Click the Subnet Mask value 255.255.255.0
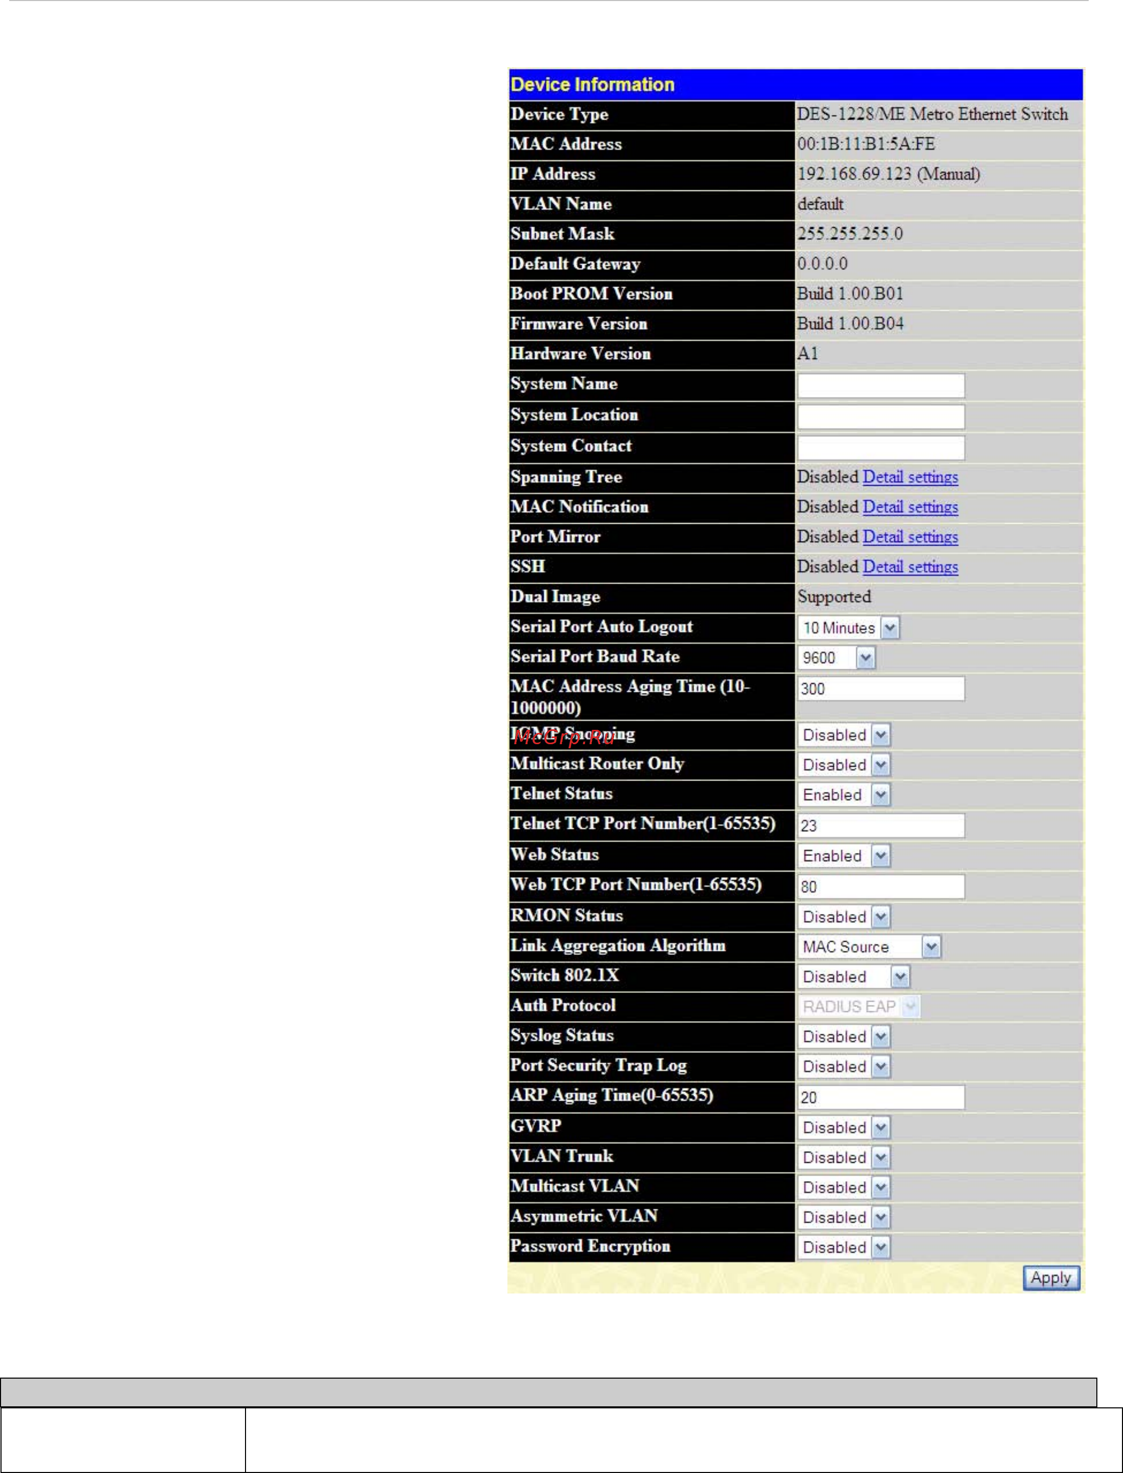The width and height of the screenshot is (1123, 1473). [850, 233]
